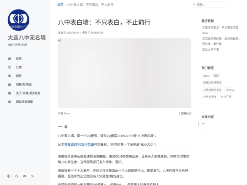The image size is (247, 185).
Task: Click the 文章内容 section heading
Action: pyautogui.click(x=208, y=117)
